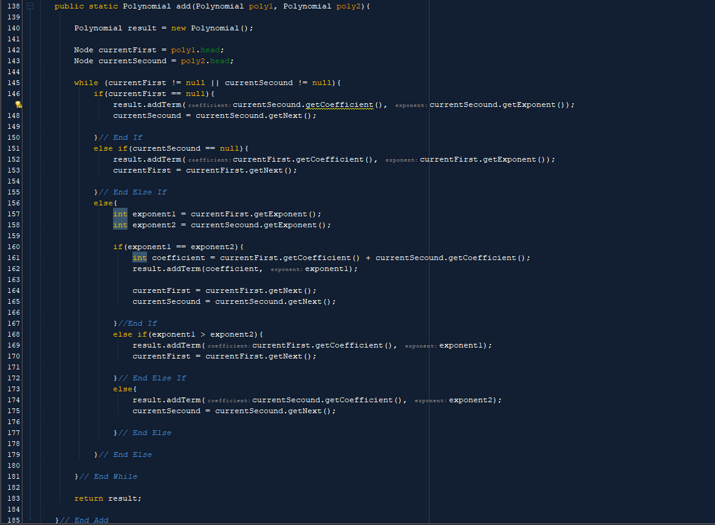Viewport: 715px width, 525px height.
Task: Click line number 183 in the gutter
Action: point(14,498)
